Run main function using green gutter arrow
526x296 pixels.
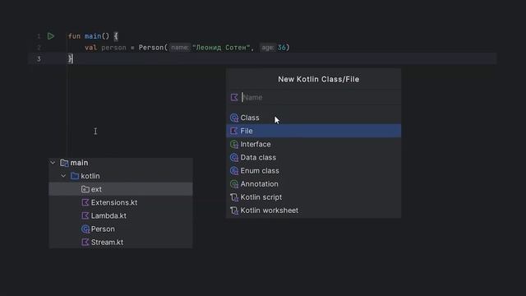[51, 36]
